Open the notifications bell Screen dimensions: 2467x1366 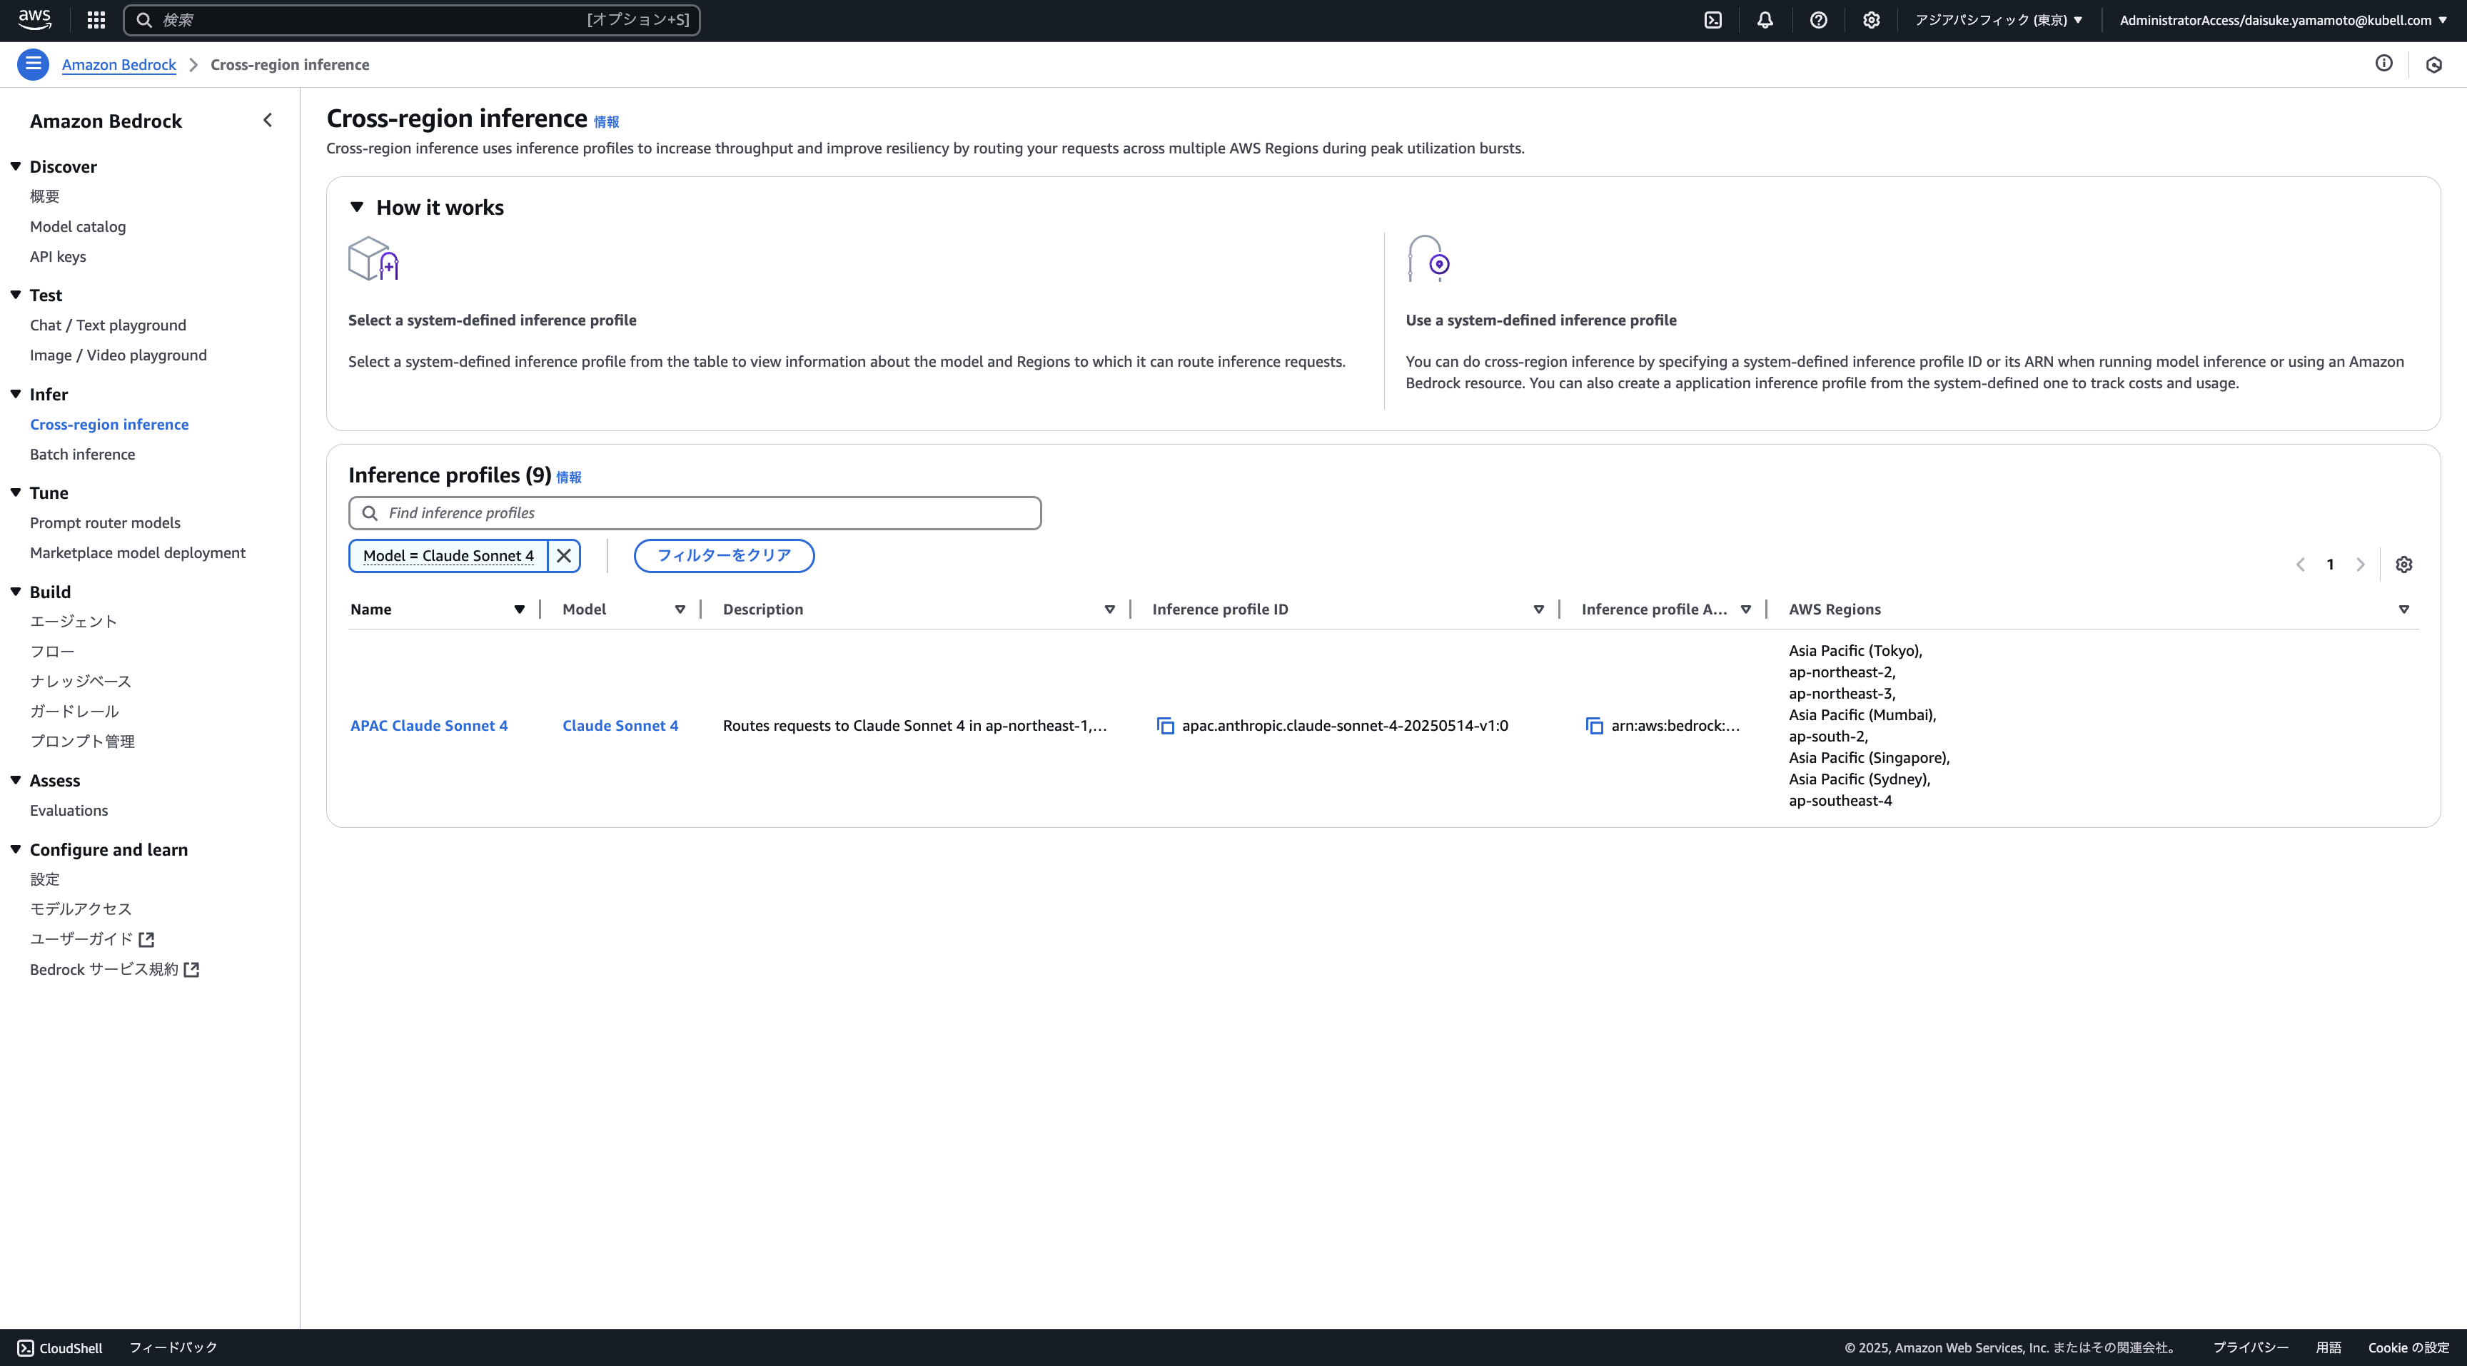1765,20
